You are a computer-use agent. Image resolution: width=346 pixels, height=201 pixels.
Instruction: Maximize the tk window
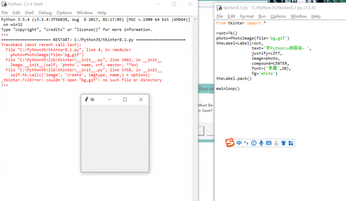(125, 99)
